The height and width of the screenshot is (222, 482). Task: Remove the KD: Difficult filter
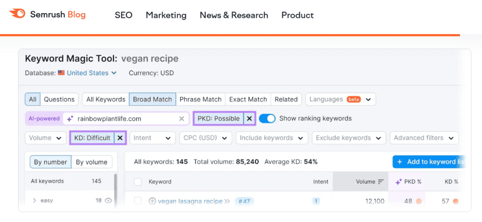coord(120,138)
